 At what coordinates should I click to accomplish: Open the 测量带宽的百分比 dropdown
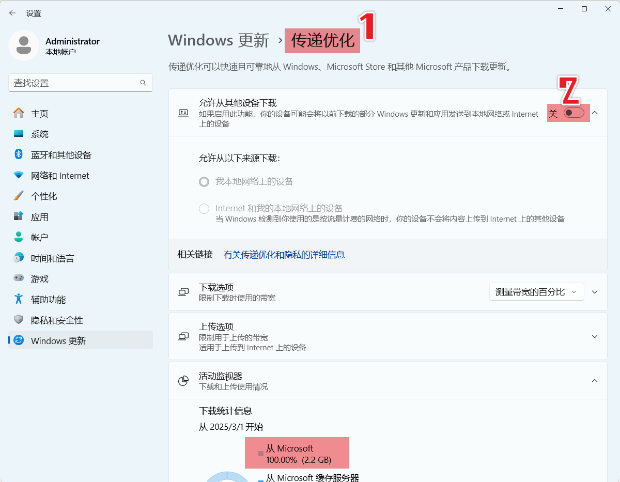click(x=536, y=292)
